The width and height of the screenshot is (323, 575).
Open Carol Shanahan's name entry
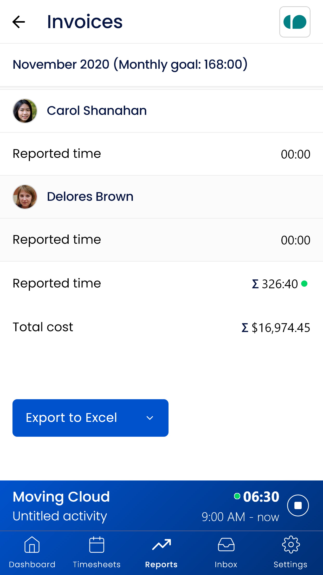(97, 111)
